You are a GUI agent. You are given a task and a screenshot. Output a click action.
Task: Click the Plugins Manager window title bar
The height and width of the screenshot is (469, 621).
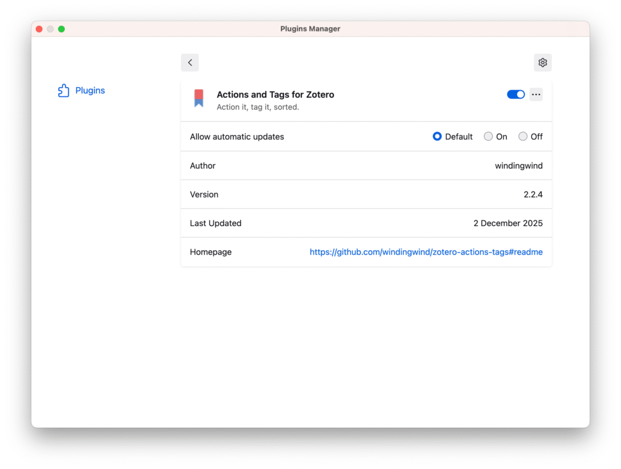(x=310, y=29)
